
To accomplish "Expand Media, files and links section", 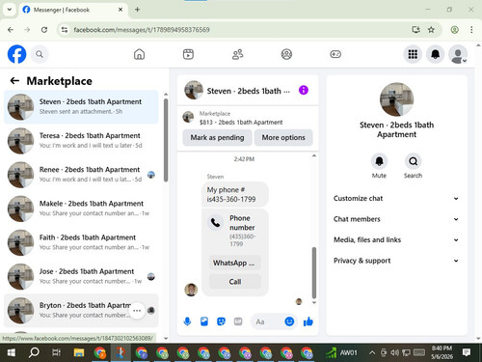I will click(x=396, y=239).
